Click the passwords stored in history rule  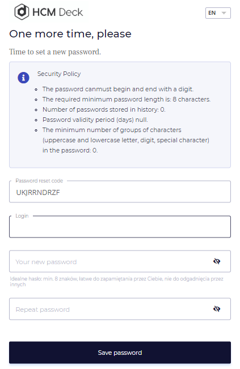point(104,109)
